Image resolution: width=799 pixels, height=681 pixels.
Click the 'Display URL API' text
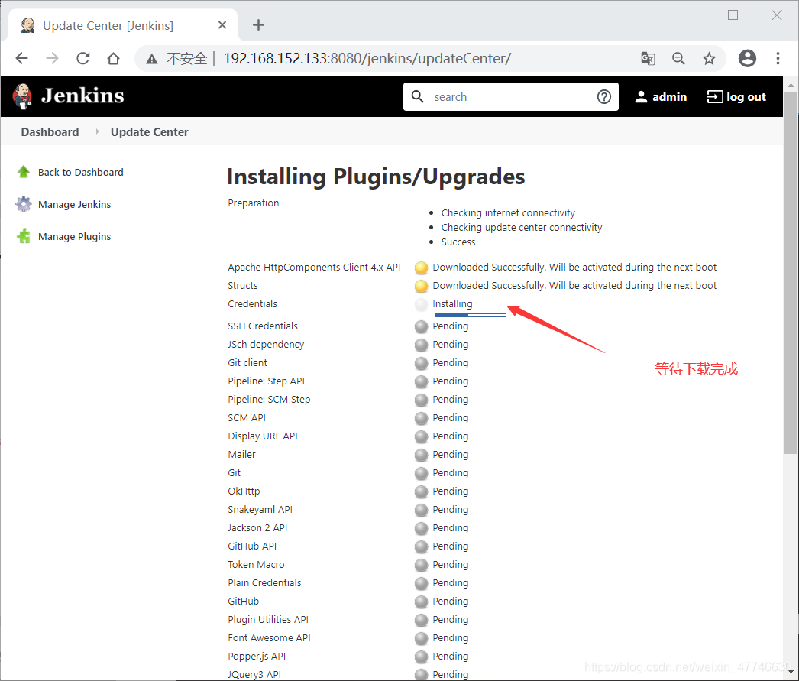[263, 436]
